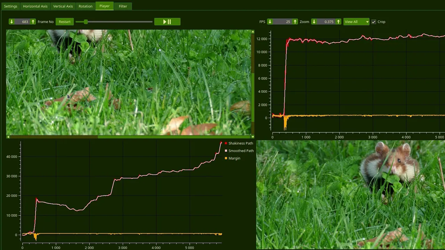
Task: Click the Zoom field showing 0.375
Action: [x=326, y=22]
